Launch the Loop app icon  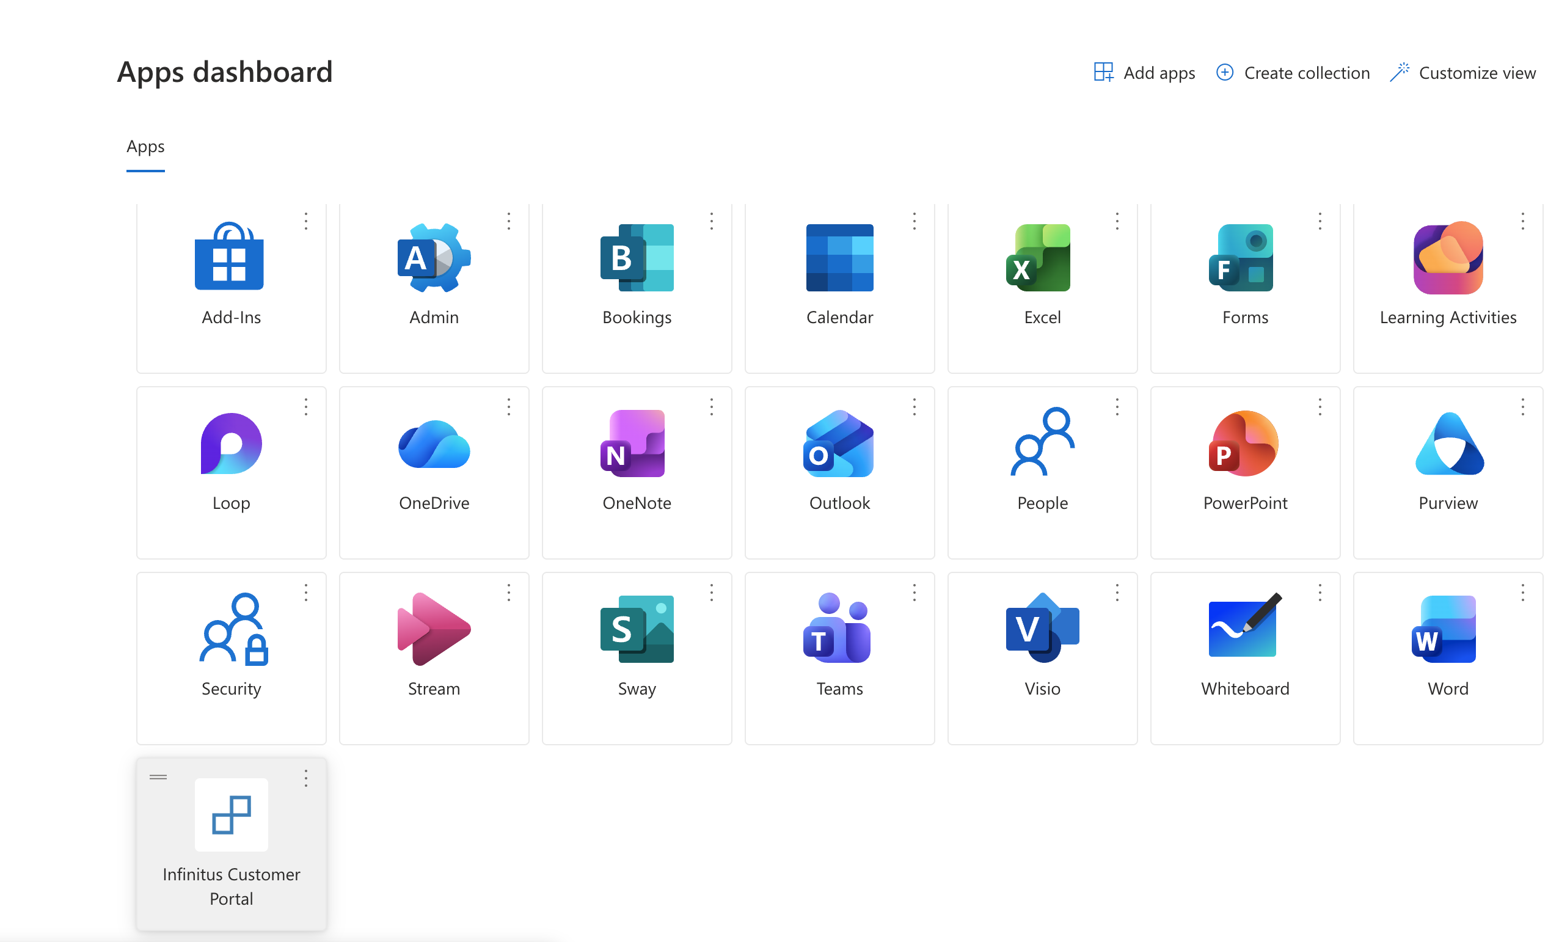pos(231,444)
